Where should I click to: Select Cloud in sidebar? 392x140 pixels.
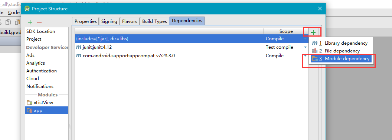pyautogui.click(x=33, y=79)
